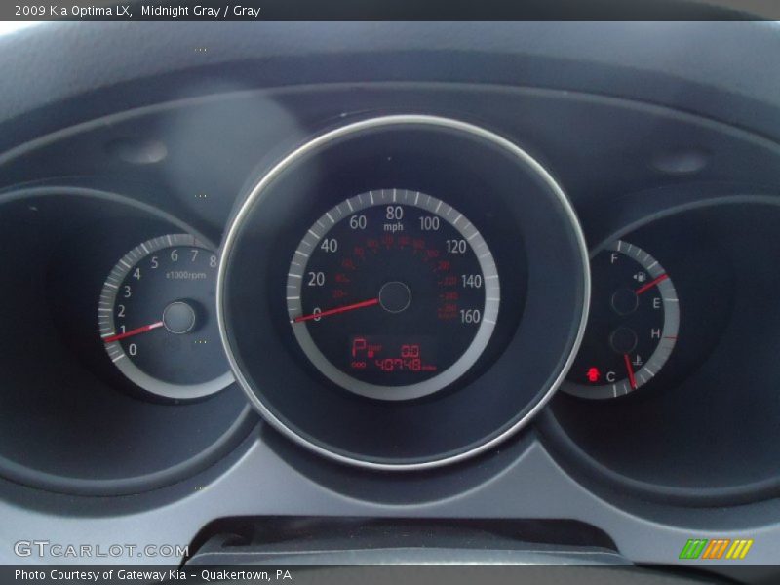780x585 pixels.
Task: Select the ODO label on the display
Action: click(x=359, y=363)
